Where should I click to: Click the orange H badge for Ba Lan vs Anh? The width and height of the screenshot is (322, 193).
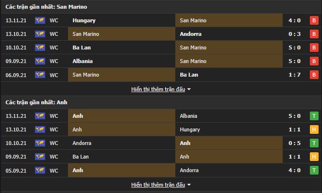point(314,157)
